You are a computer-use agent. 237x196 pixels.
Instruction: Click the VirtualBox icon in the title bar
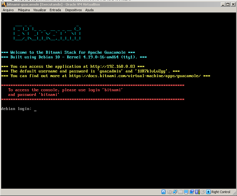tap(4, 4)
